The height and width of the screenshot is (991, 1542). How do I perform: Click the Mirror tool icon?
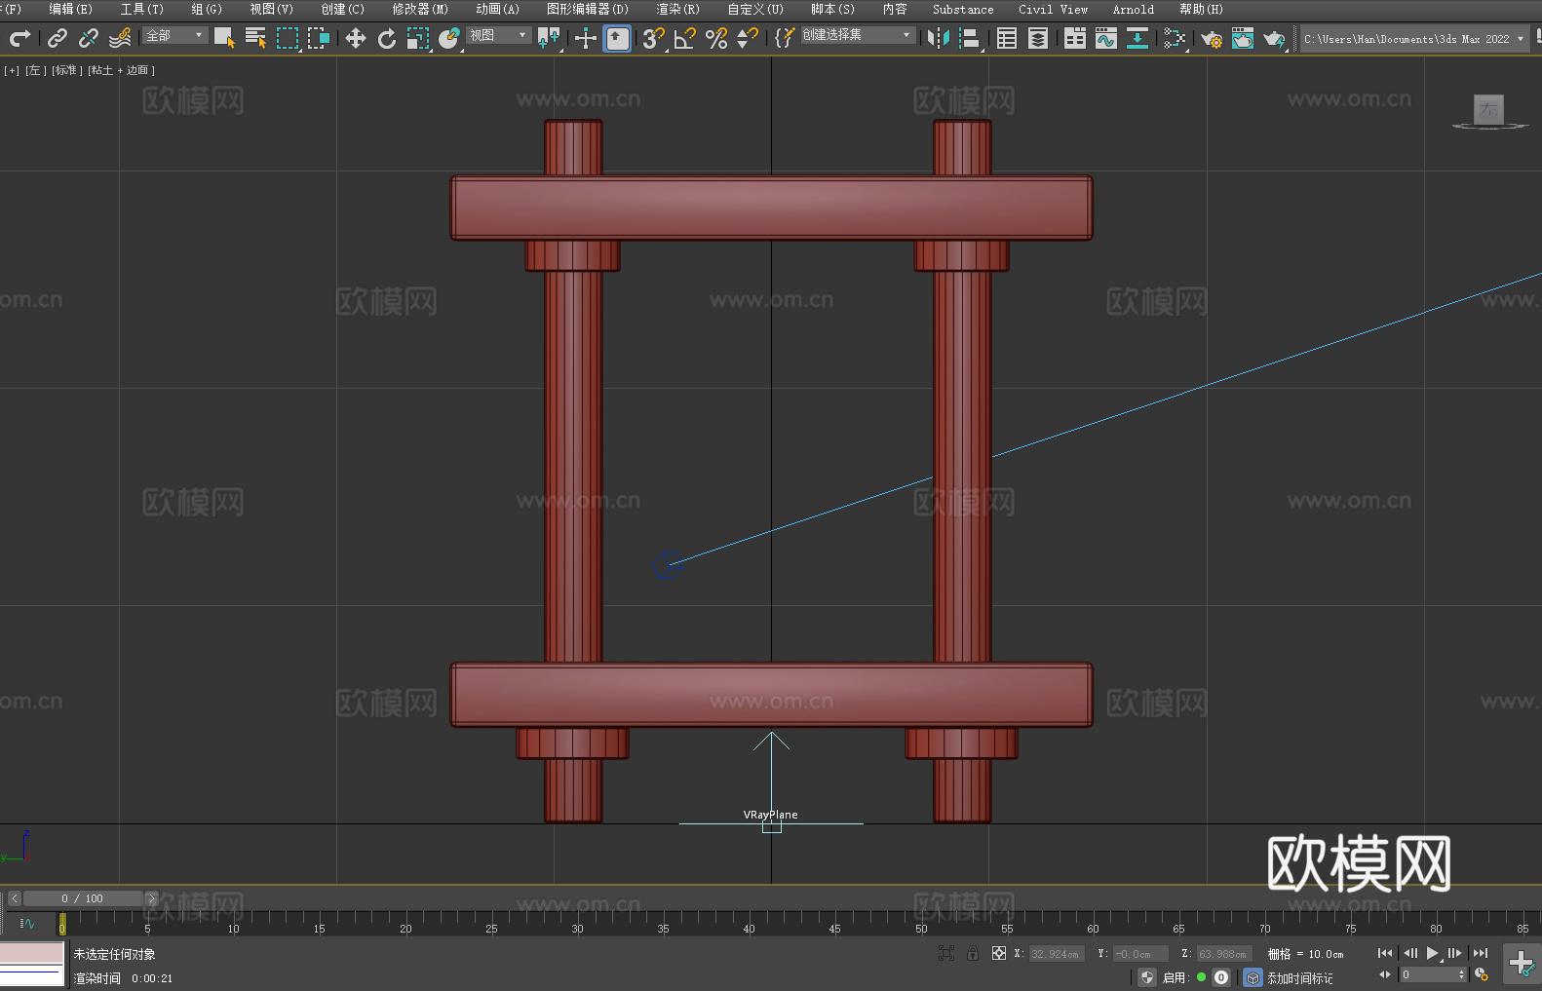click(939, 38)
